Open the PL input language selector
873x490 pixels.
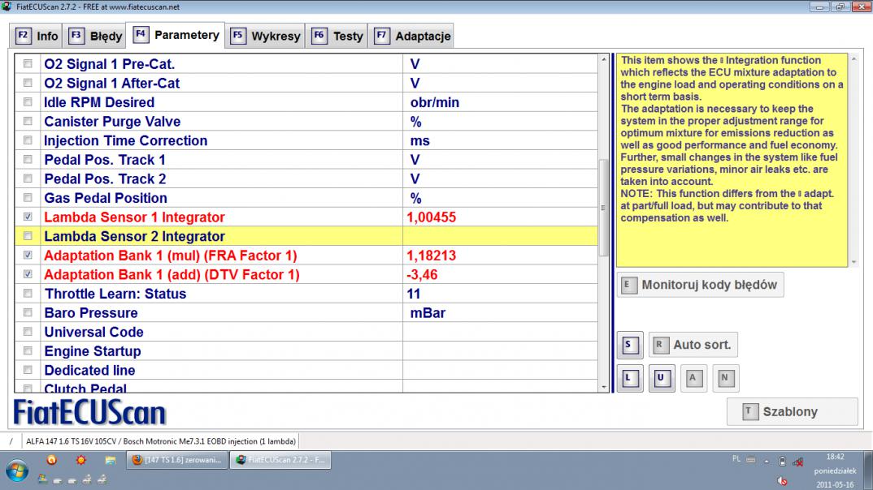736,459
